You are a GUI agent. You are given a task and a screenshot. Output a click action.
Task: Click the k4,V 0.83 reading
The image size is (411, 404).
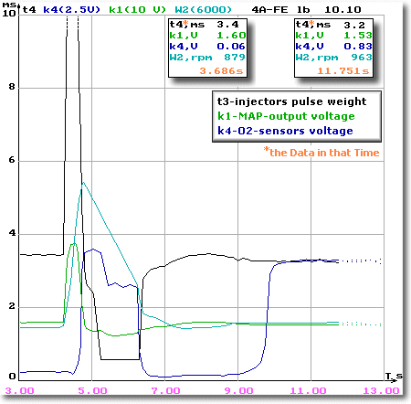[x=334, y=47]
